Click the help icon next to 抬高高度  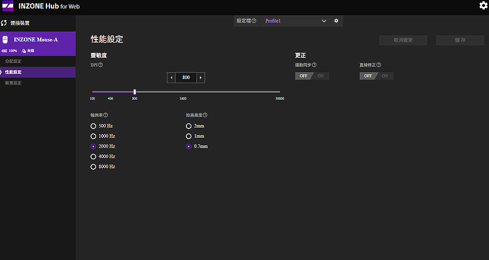click(x=205, y=115)
